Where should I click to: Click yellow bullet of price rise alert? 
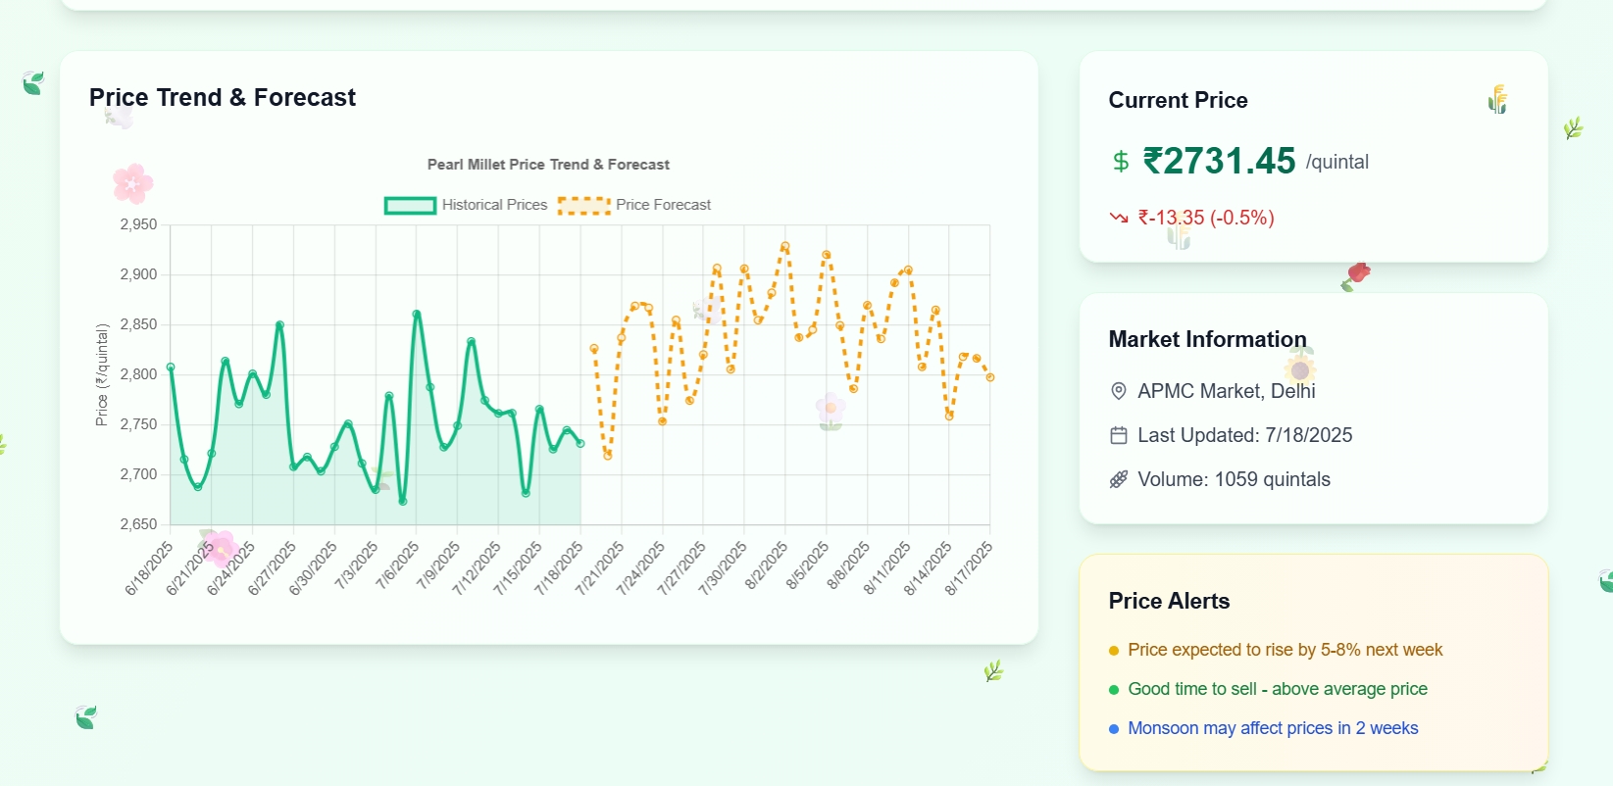pyautogui.click(x=1114, y=651)
